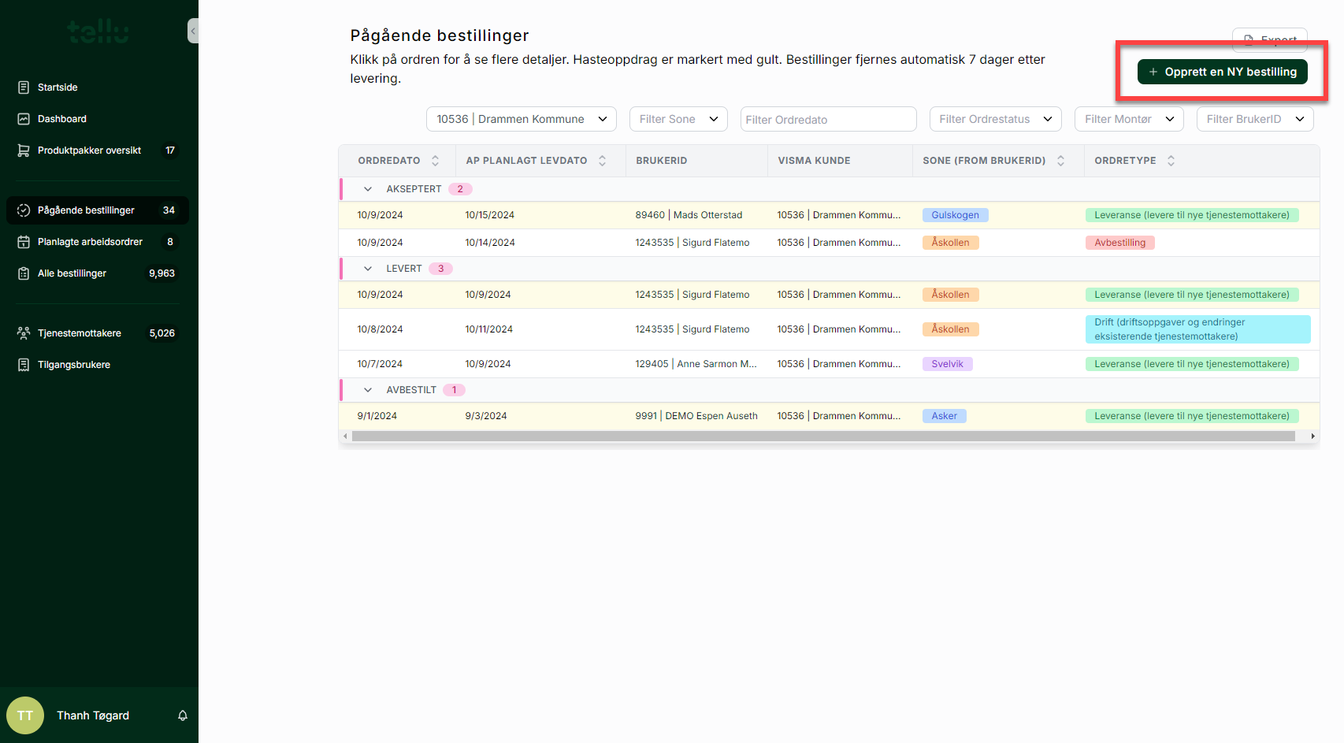Collapse the sidebar using the arrow handle
1344x743 pixels.
point(193,31)
